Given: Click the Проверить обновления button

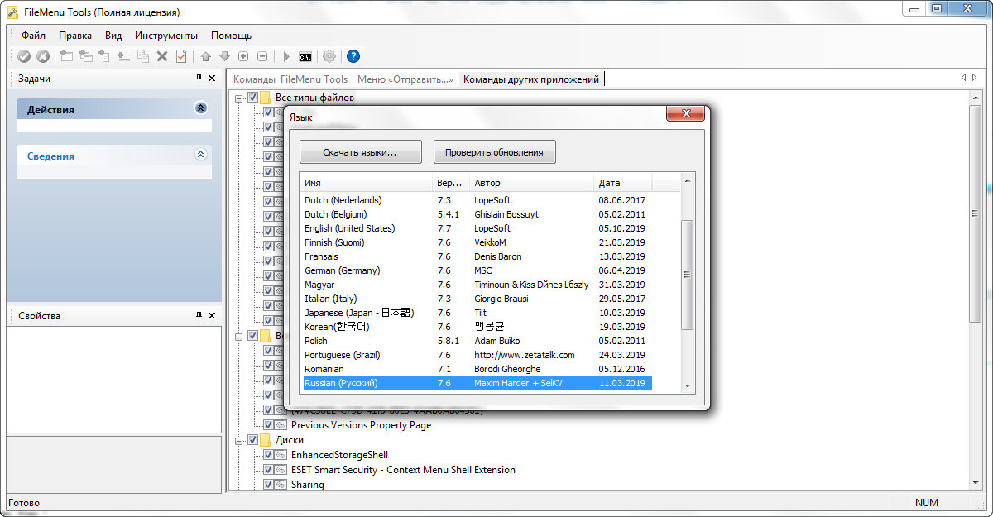Looking at the screenshot, I should pyautogui.click(x=494, y=152).
